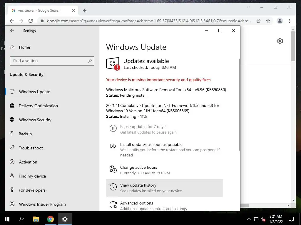Click the share page icon in Chrome
301x225 pixels.
(x=259, y=21)
